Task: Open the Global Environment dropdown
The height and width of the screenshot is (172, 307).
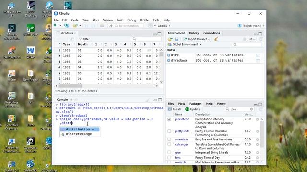Action: pyautogui.click(x=184, y=44)
